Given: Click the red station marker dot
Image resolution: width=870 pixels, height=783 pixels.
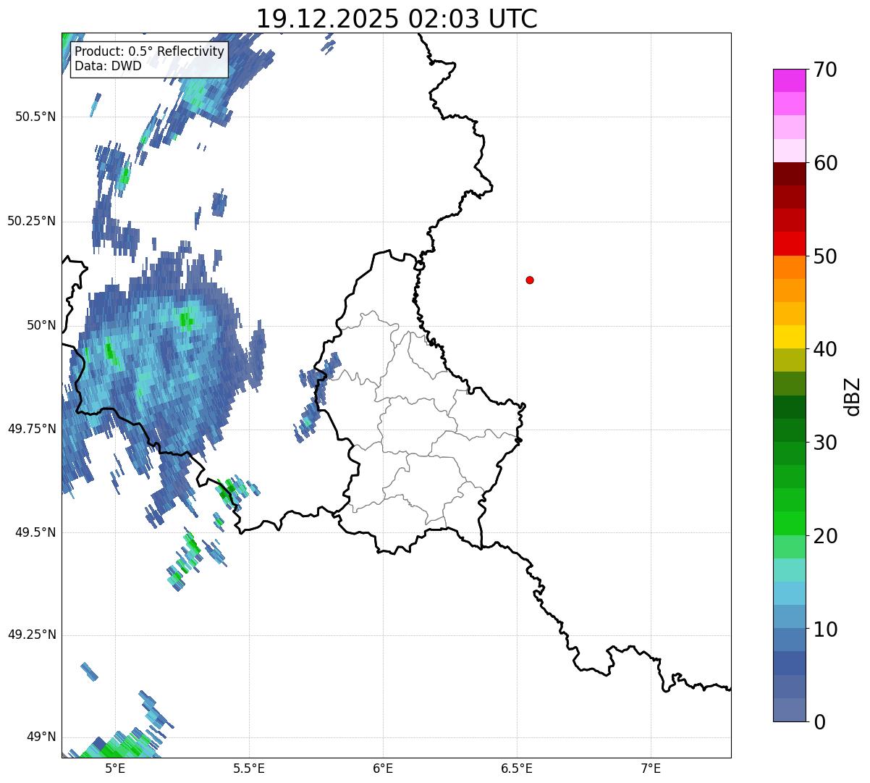Looking at the screenshot, I should (x=530, y=280).
